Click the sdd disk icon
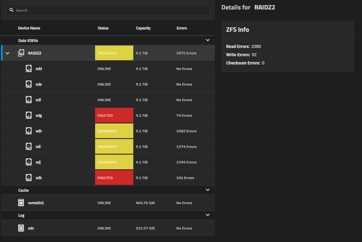Screen dimensions: 362x242 tap(29, 68)
